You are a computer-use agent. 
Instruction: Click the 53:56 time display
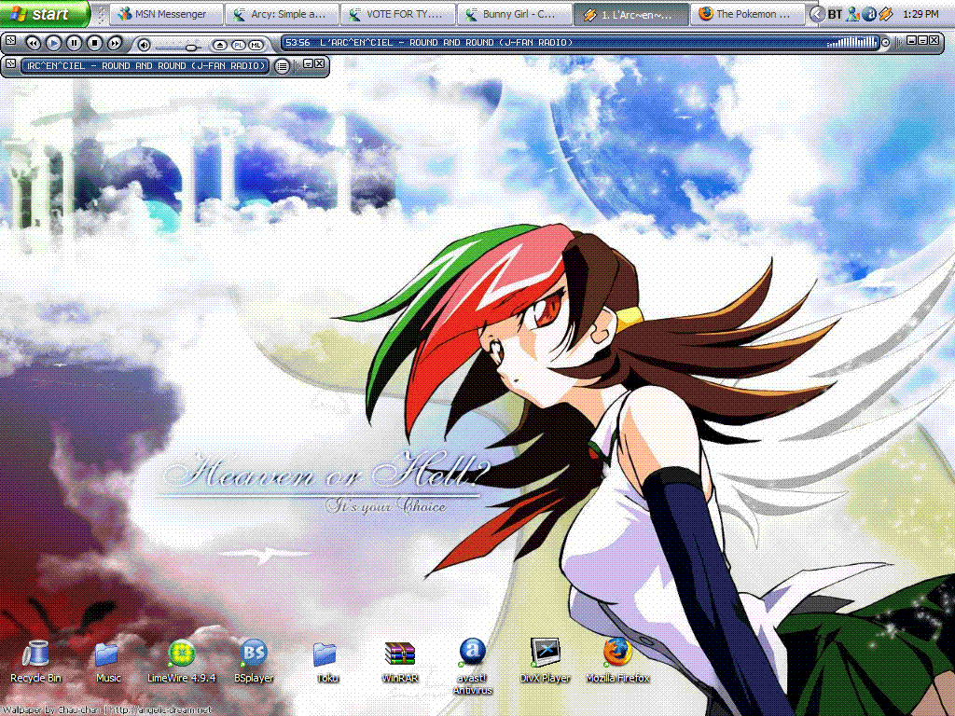click(298, 43)
